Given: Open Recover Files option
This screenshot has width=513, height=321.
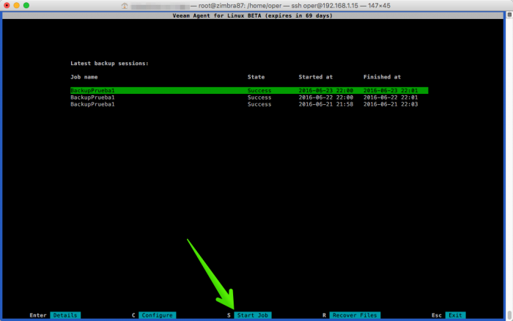Looking at the screenshot, I should coord(355,315).
